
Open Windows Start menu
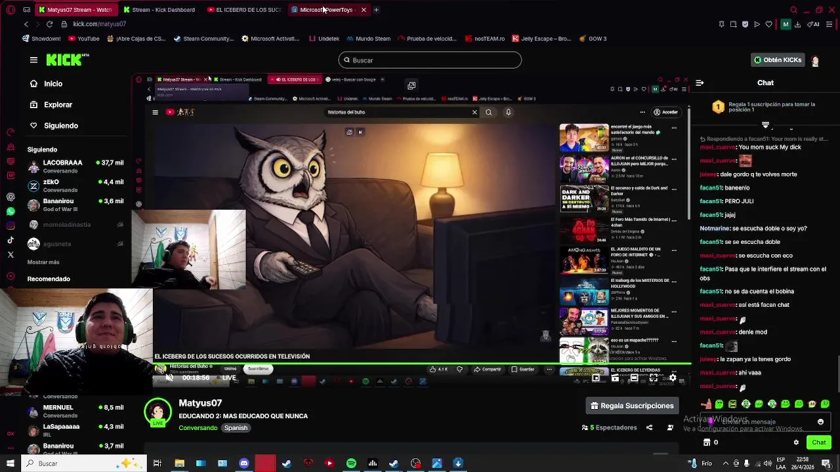(x=10, y=463)
